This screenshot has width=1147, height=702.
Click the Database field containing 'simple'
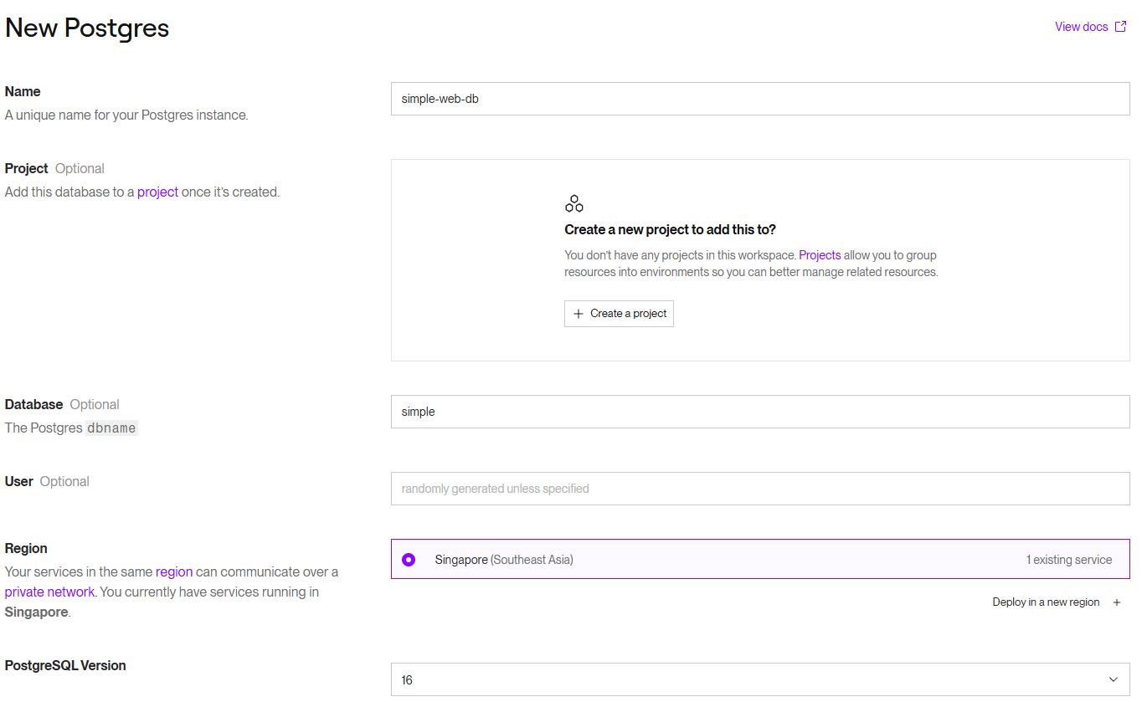click(x=759, y=412)
